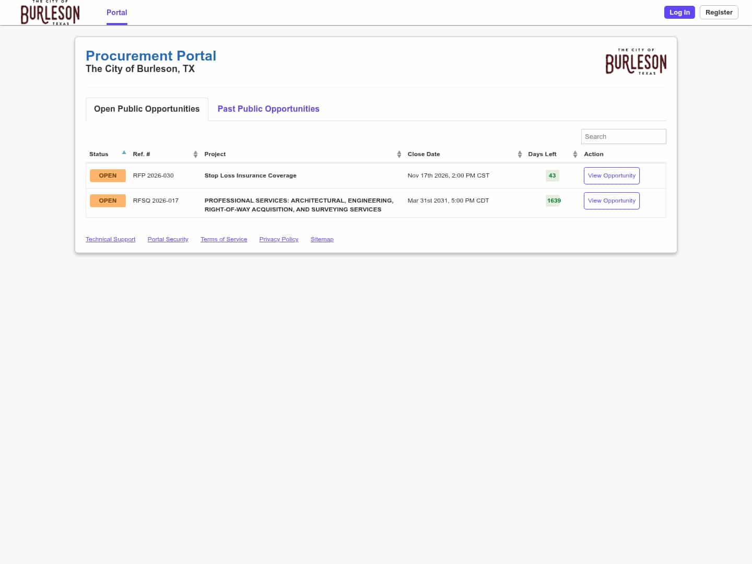Click the OPEN status badge for RFP 2026-030
The width and height of the screenshot is (752, 564).
click(108, 175)
